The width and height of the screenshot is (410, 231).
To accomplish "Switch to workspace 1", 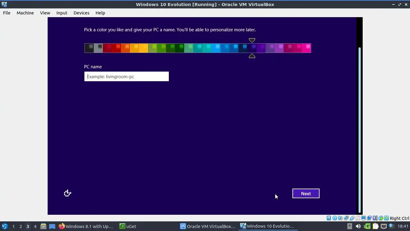I will coord(13,226).
